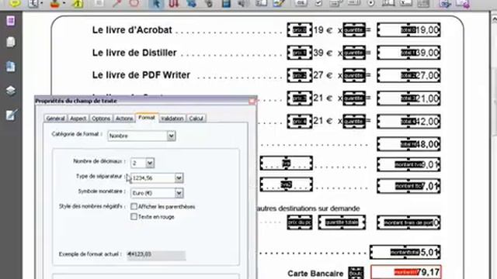Expand the Type de séparateur dropdown
The width and height of the screenshot is (497, 279).
click(157, 178)
